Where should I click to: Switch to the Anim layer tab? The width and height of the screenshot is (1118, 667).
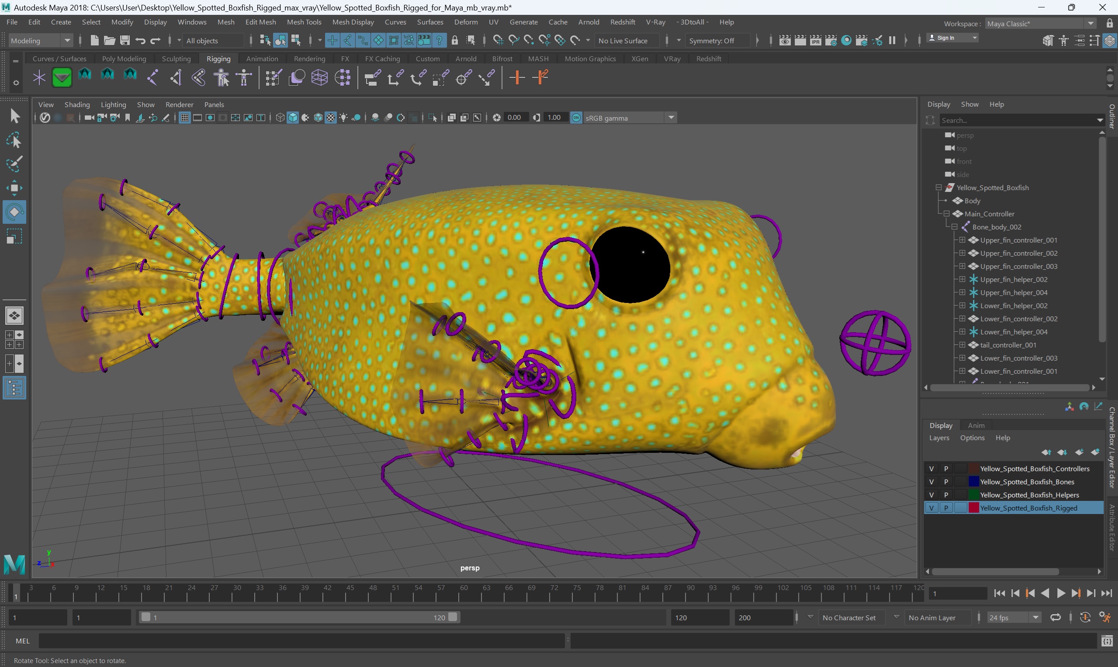point(976,425)
